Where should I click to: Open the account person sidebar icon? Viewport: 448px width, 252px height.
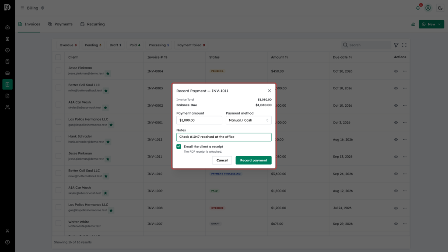(x=7, y=231)
